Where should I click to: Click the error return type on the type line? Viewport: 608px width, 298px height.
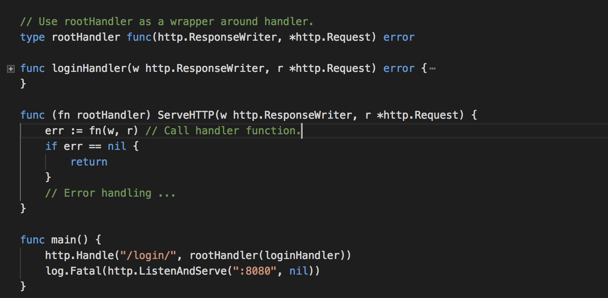tap(399, 37)
